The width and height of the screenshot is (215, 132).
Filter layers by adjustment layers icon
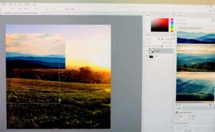pyautogui.click(x=162, y=39)
